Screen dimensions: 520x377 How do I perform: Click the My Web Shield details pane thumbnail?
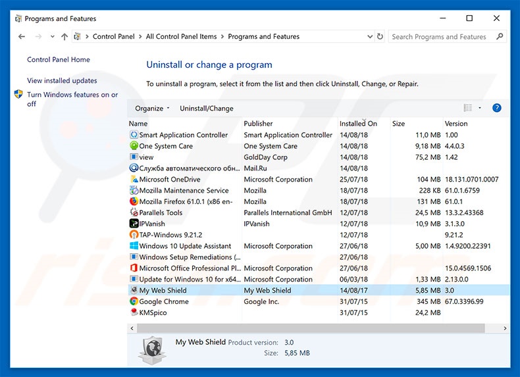pyautogui.click(x=152, y=350)
